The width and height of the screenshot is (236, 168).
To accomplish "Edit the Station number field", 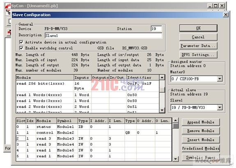I will coord(156,29).
